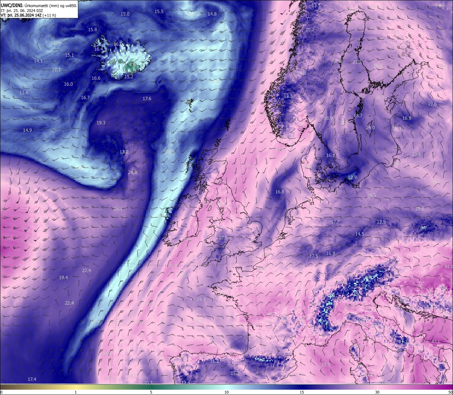
Task: Click the '13.6' value label
Action: click(x=24, y=92)
